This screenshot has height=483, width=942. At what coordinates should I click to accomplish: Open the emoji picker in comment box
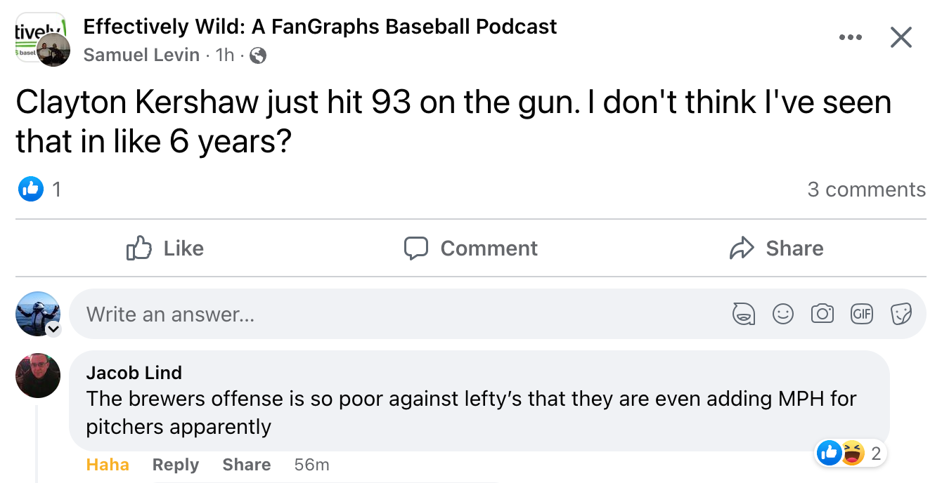pos(782,314)
